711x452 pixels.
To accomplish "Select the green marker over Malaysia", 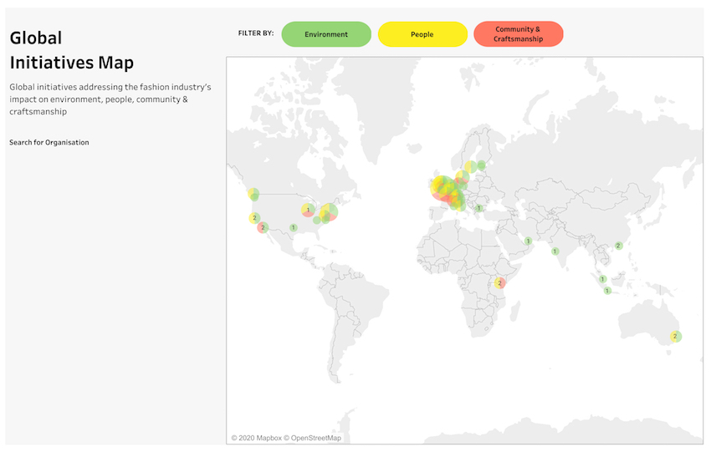I will 602,279.
